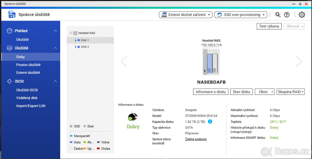Click the Přípraven status value
This screenshot has height=159, width=312.
point(192,133)
